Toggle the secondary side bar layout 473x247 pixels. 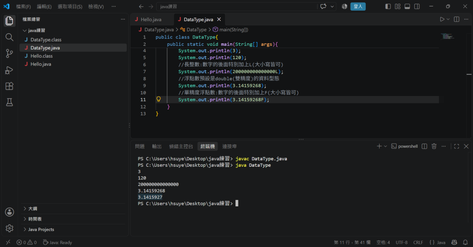point(417,6)
